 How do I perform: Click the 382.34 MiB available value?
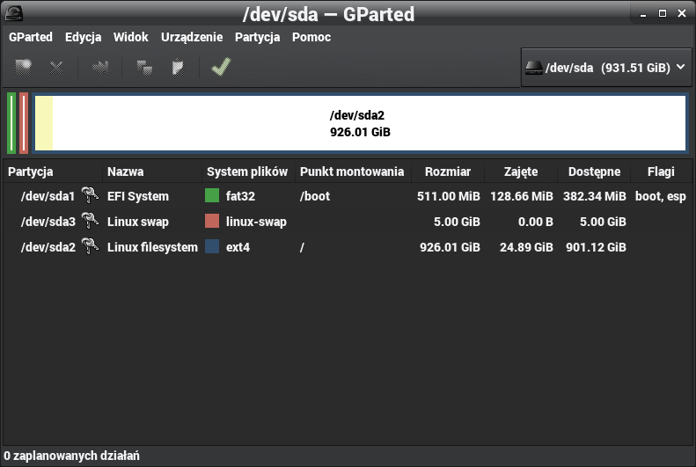point(594,196)
